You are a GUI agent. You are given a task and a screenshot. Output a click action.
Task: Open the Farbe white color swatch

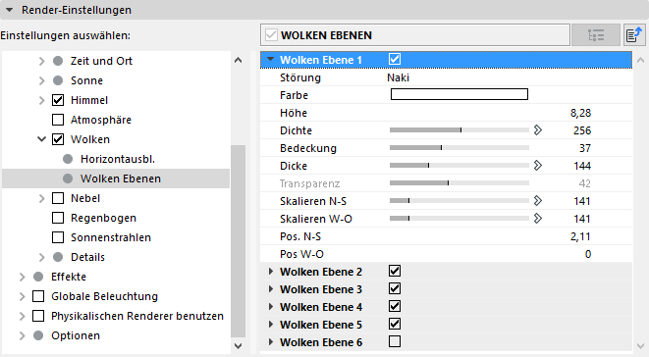(460, 94)
